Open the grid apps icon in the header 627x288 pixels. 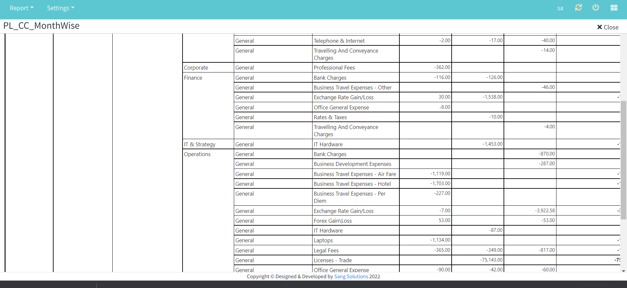[x=614, y=8]
